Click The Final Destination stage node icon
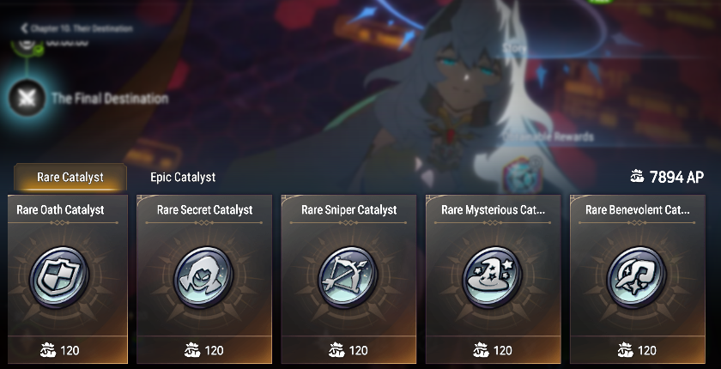 (27, 98)
